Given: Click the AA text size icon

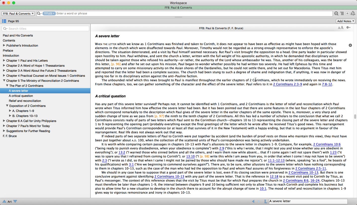Looking at the screenshot, I should pyautogui.click(x=340, y=28).
